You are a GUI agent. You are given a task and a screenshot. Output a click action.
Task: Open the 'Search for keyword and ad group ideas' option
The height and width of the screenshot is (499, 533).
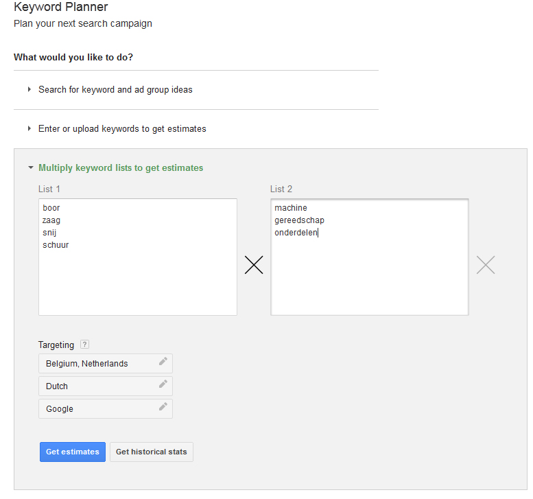point(115,89)
